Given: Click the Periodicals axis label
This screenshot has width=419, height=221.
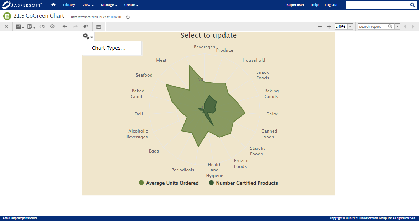Looking at the screenshot, I should pos(183,170).
